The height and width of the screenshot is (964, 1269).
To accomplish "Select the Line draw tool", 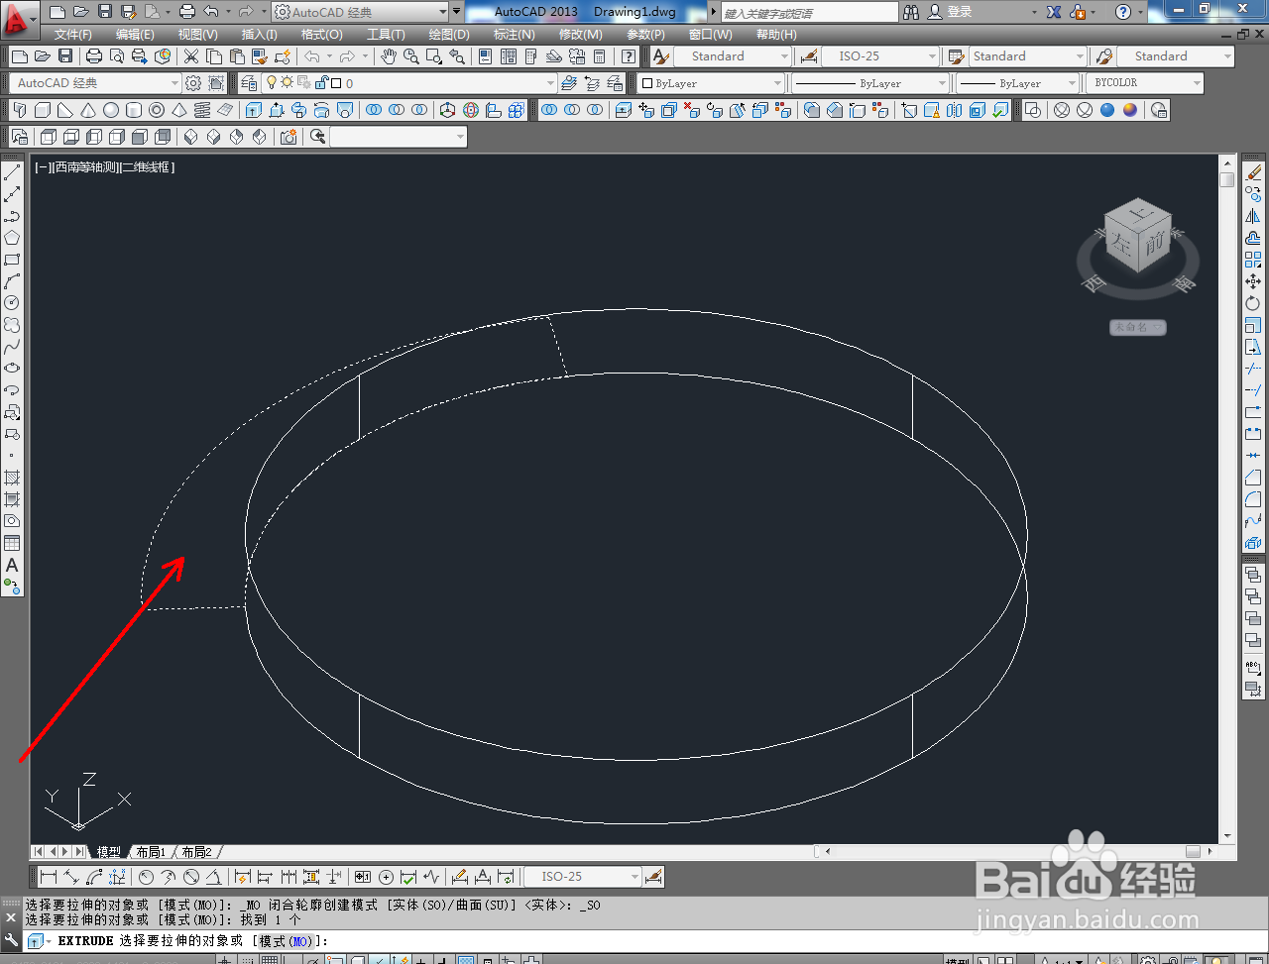I will click(12, 172).
